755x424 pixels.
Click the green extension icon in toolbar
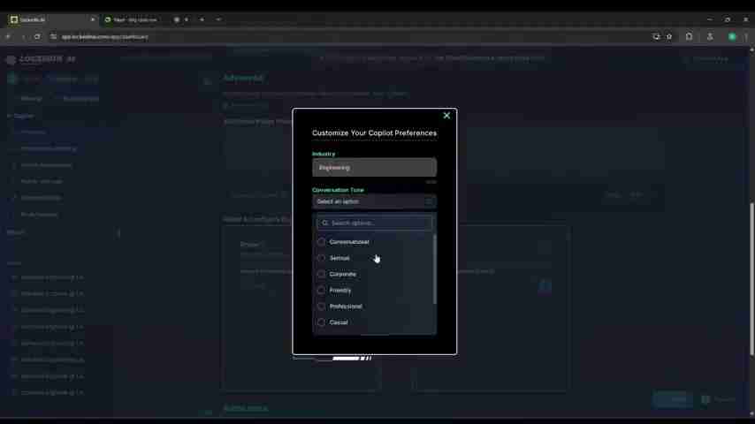732,36
